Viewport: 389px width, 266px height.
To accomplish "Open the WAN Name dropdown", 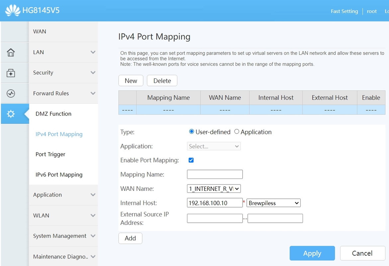I will click(x=214, y=189).
